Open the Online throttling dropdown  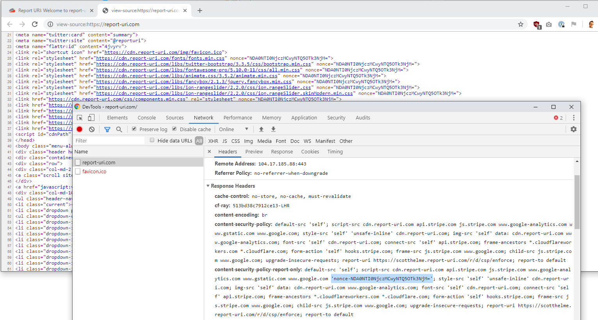tap(233, 129)
